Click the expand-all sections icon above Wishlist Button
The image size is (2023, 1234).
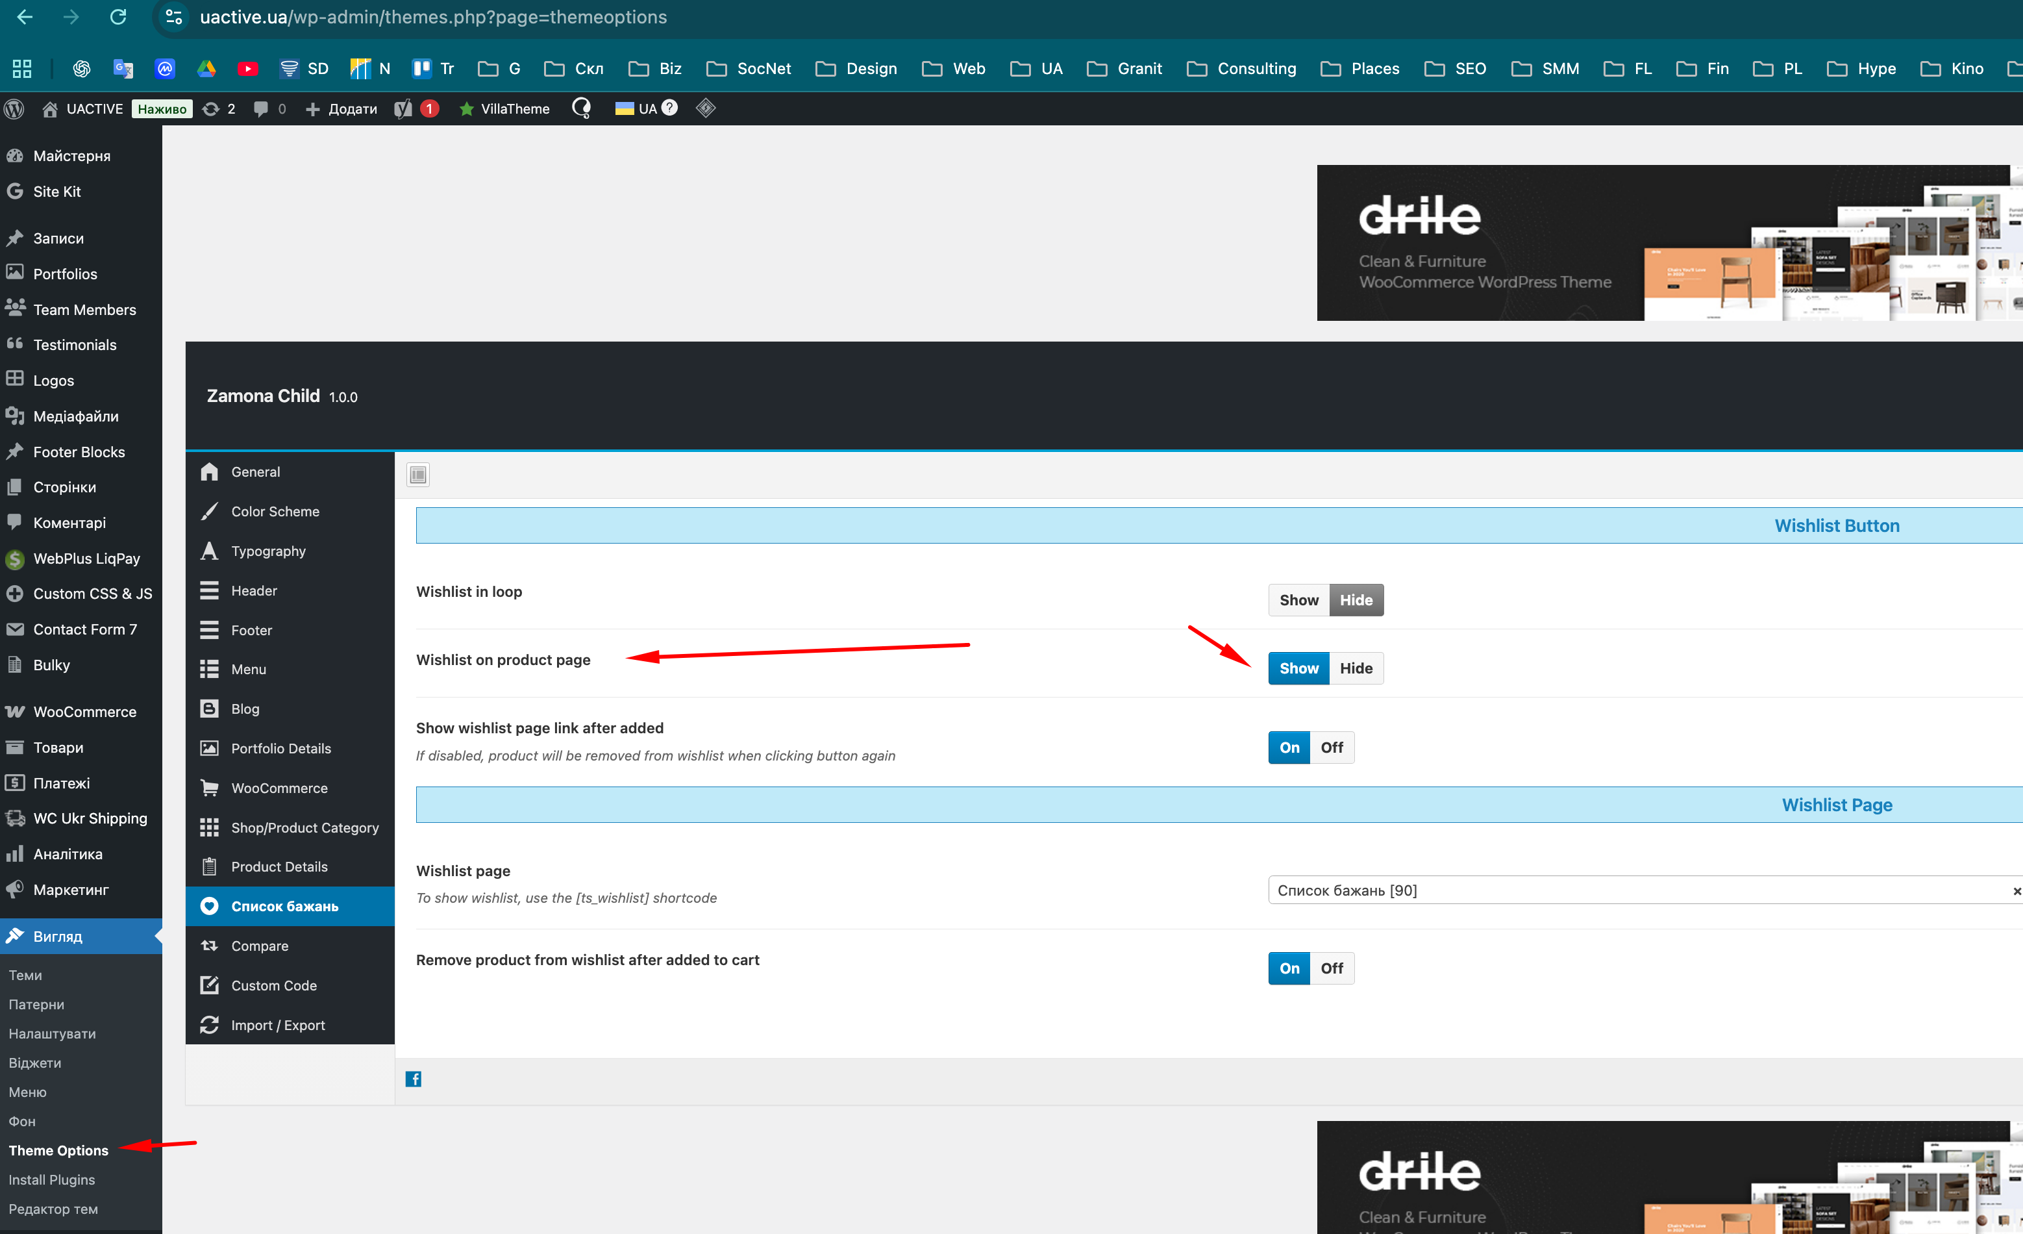418,474
